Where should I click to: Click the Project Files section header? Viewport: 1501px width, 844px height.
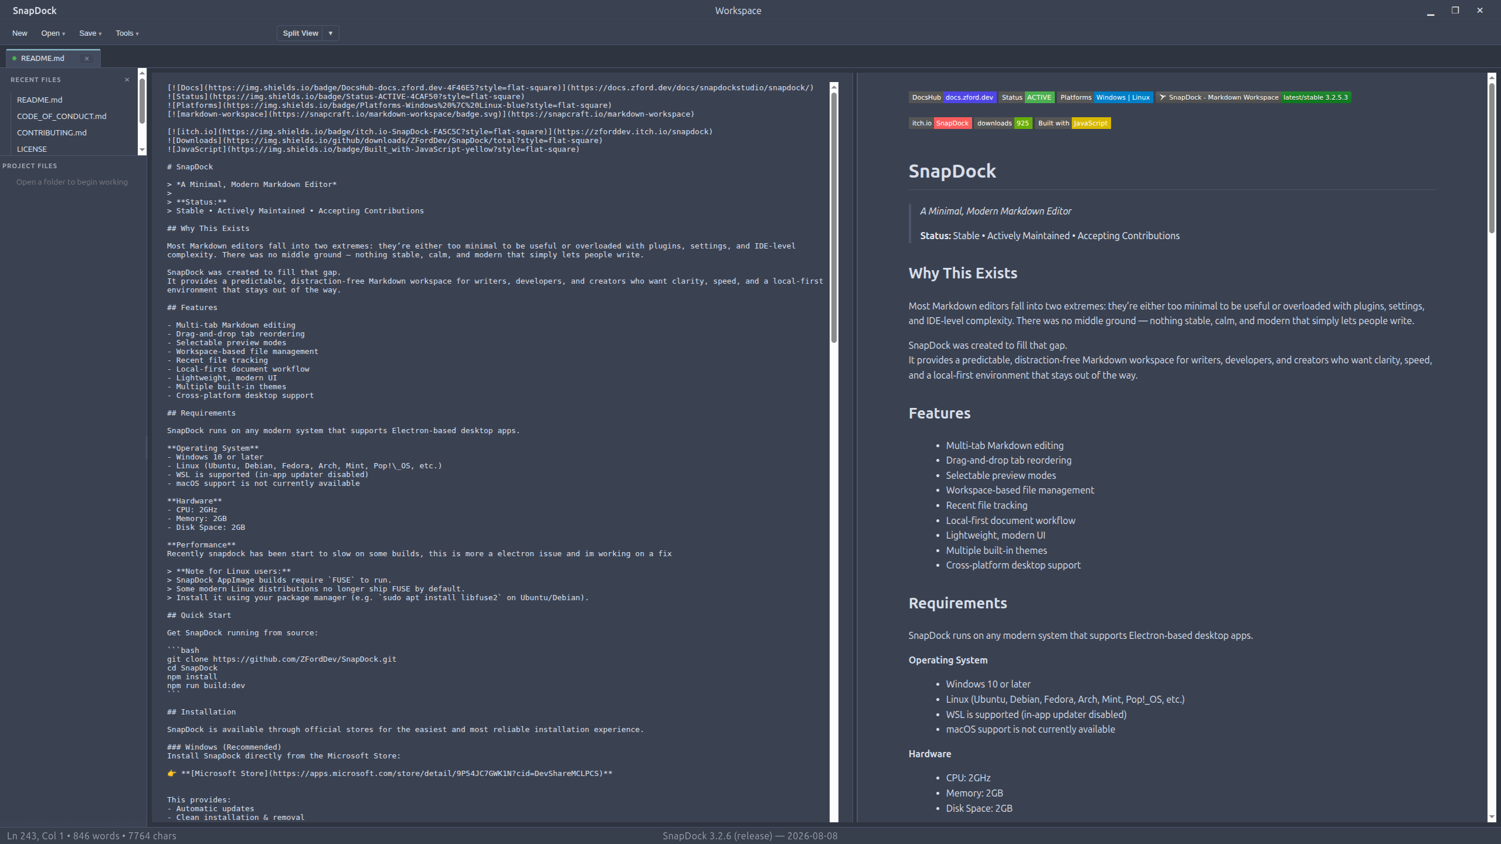[x=30, y=166]
